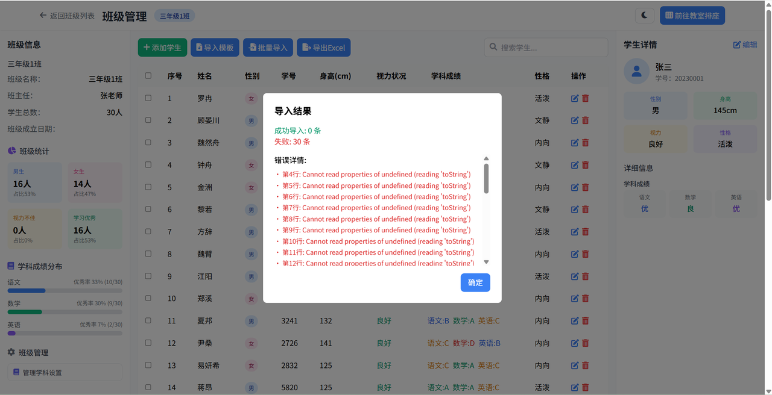Click the 导出Excel button
Screen dimensions: 772x395
pyautogui.click(x=323, y=47)
